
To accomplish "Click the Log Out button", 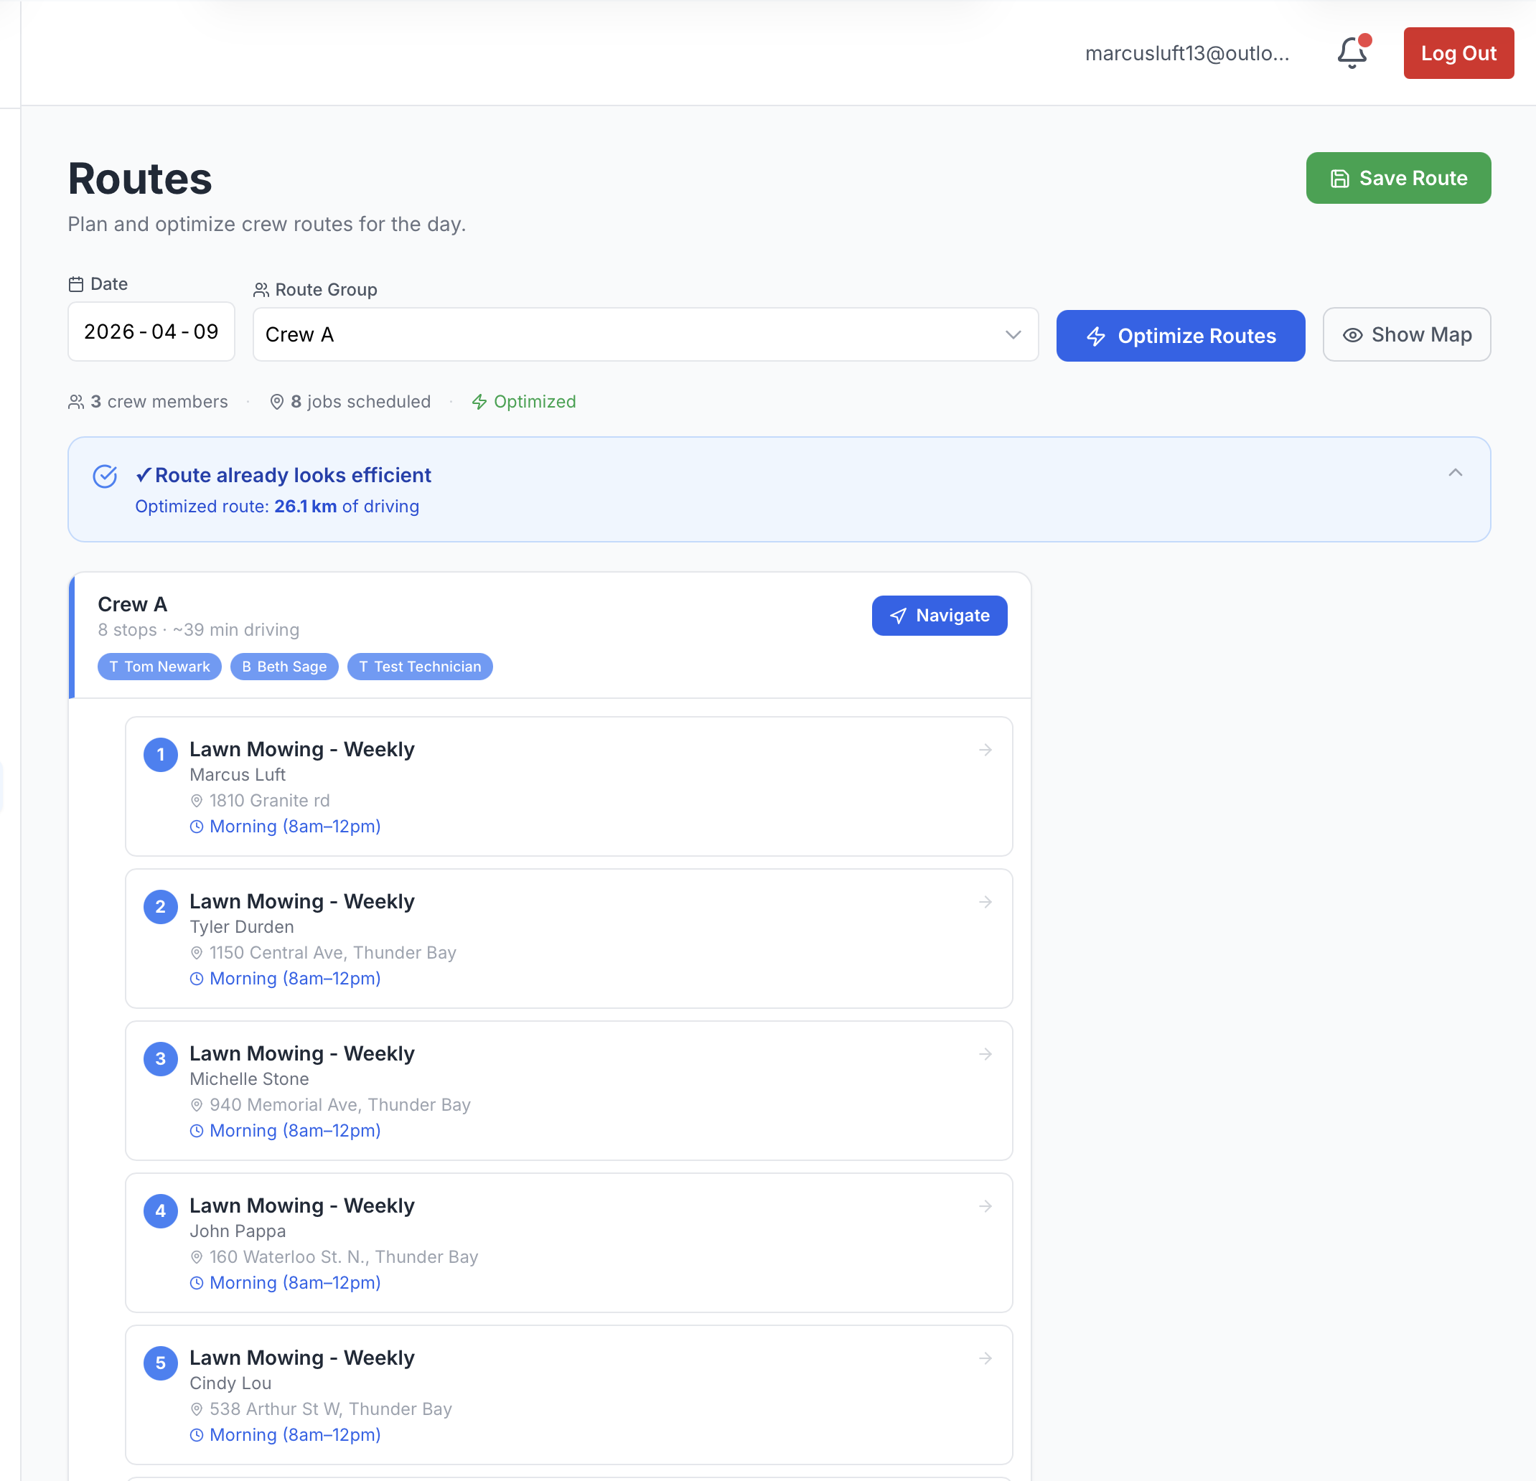I will 1458,52.
